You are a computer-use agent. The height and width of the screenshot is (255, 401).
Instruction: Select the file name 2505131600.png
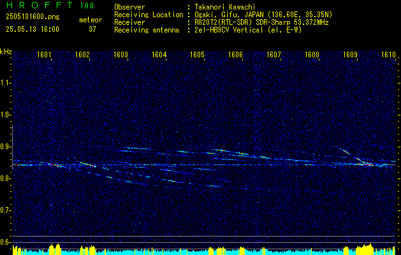coord(33,17)
